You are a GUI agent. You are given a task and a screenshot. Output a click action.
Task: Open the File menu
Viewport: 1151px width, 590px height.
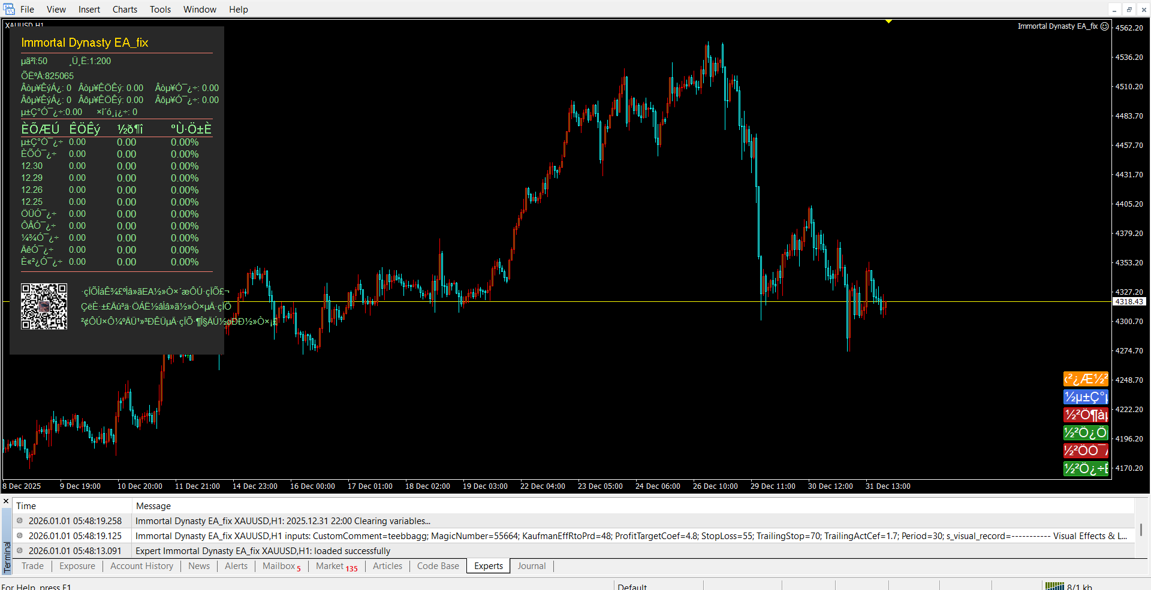pyautogui.click(x=27, y=9)
